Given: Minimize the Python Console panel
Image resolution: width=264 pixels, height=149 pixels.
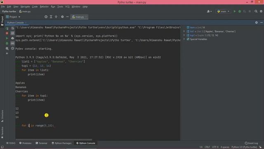Looking at the screenshot, I should point(261,22).
